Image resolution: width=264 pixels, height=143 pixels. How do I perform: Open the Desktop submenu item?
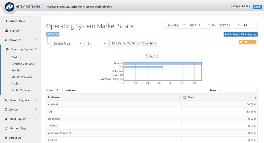coord(17,57)
